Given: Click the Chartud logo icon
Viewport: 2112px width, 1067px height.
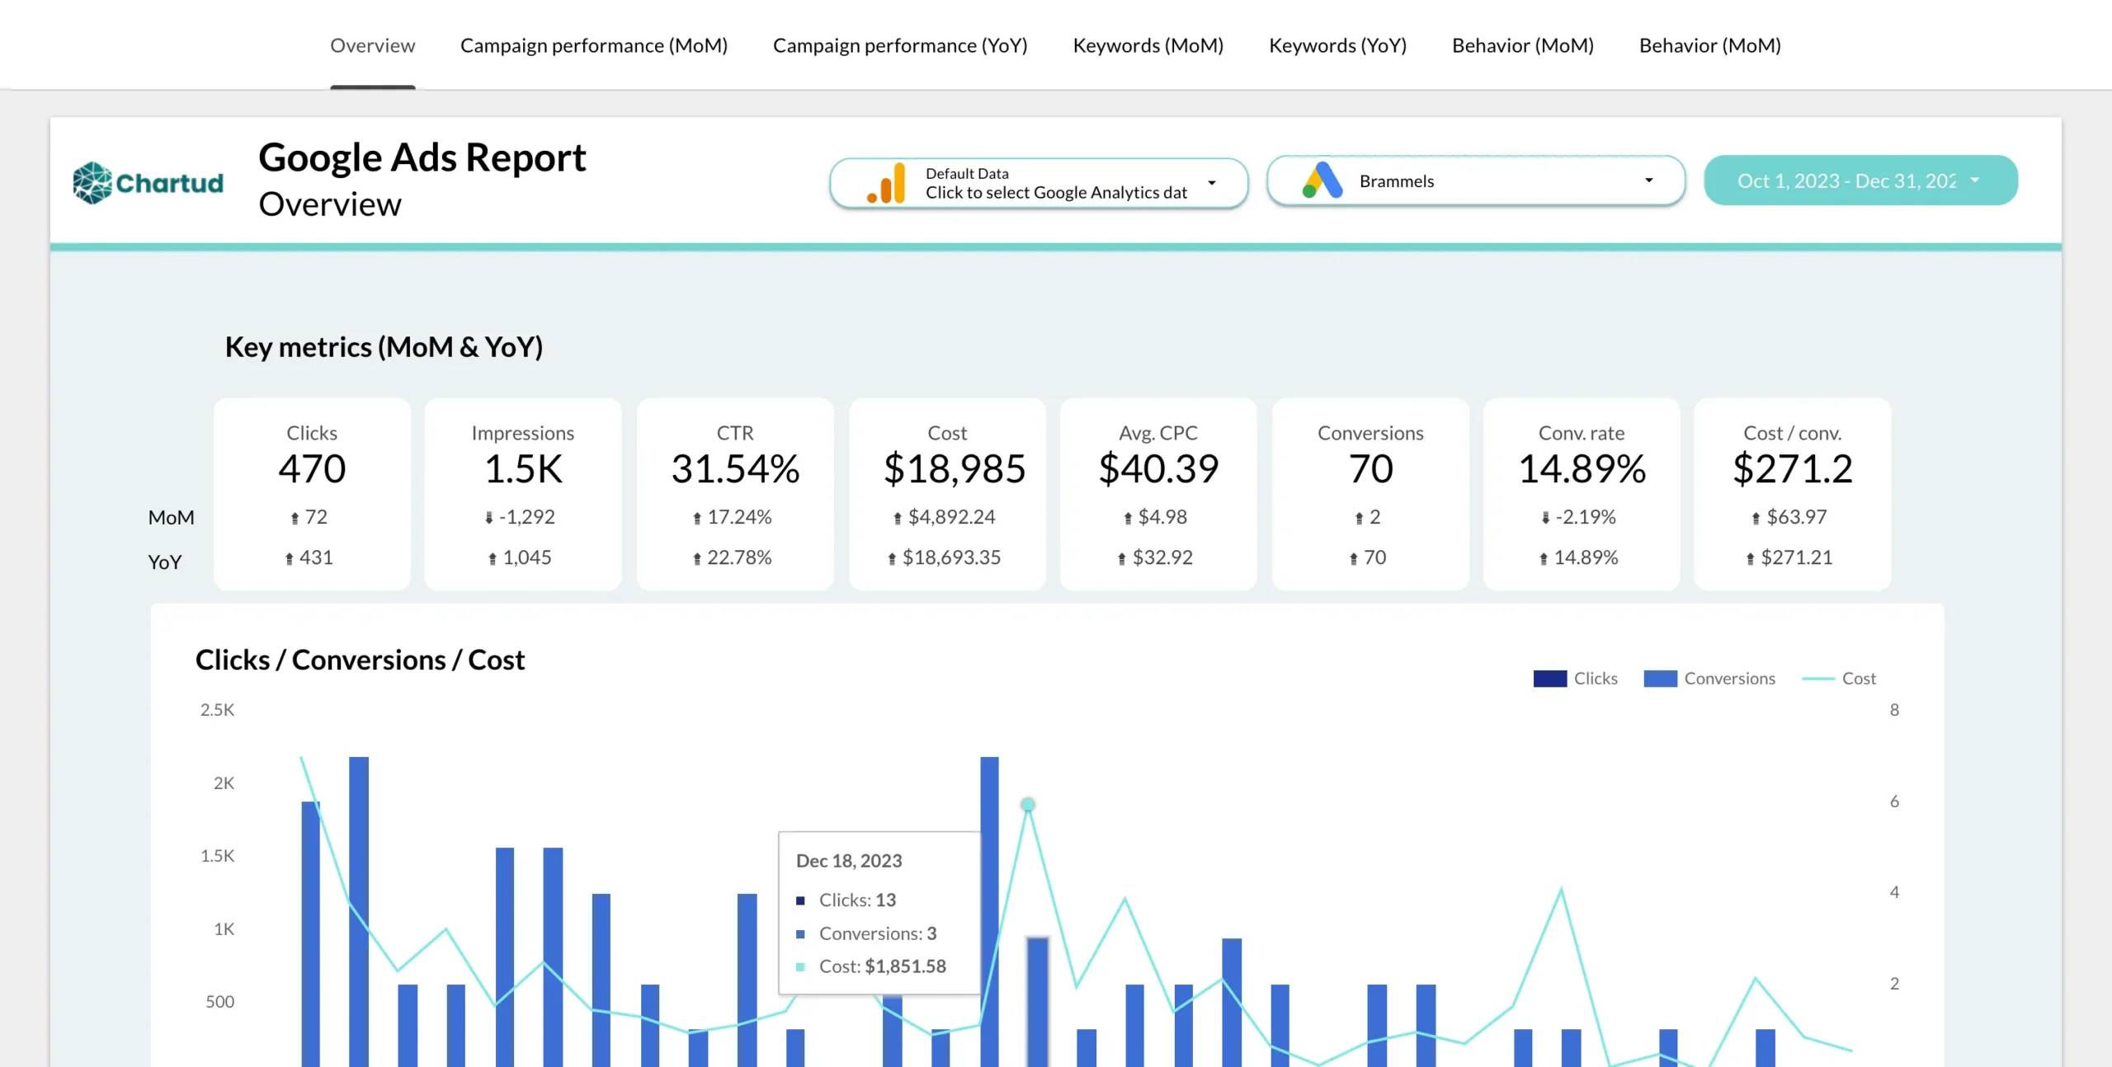Looking at the screenshot, I should tap(92, 182).
